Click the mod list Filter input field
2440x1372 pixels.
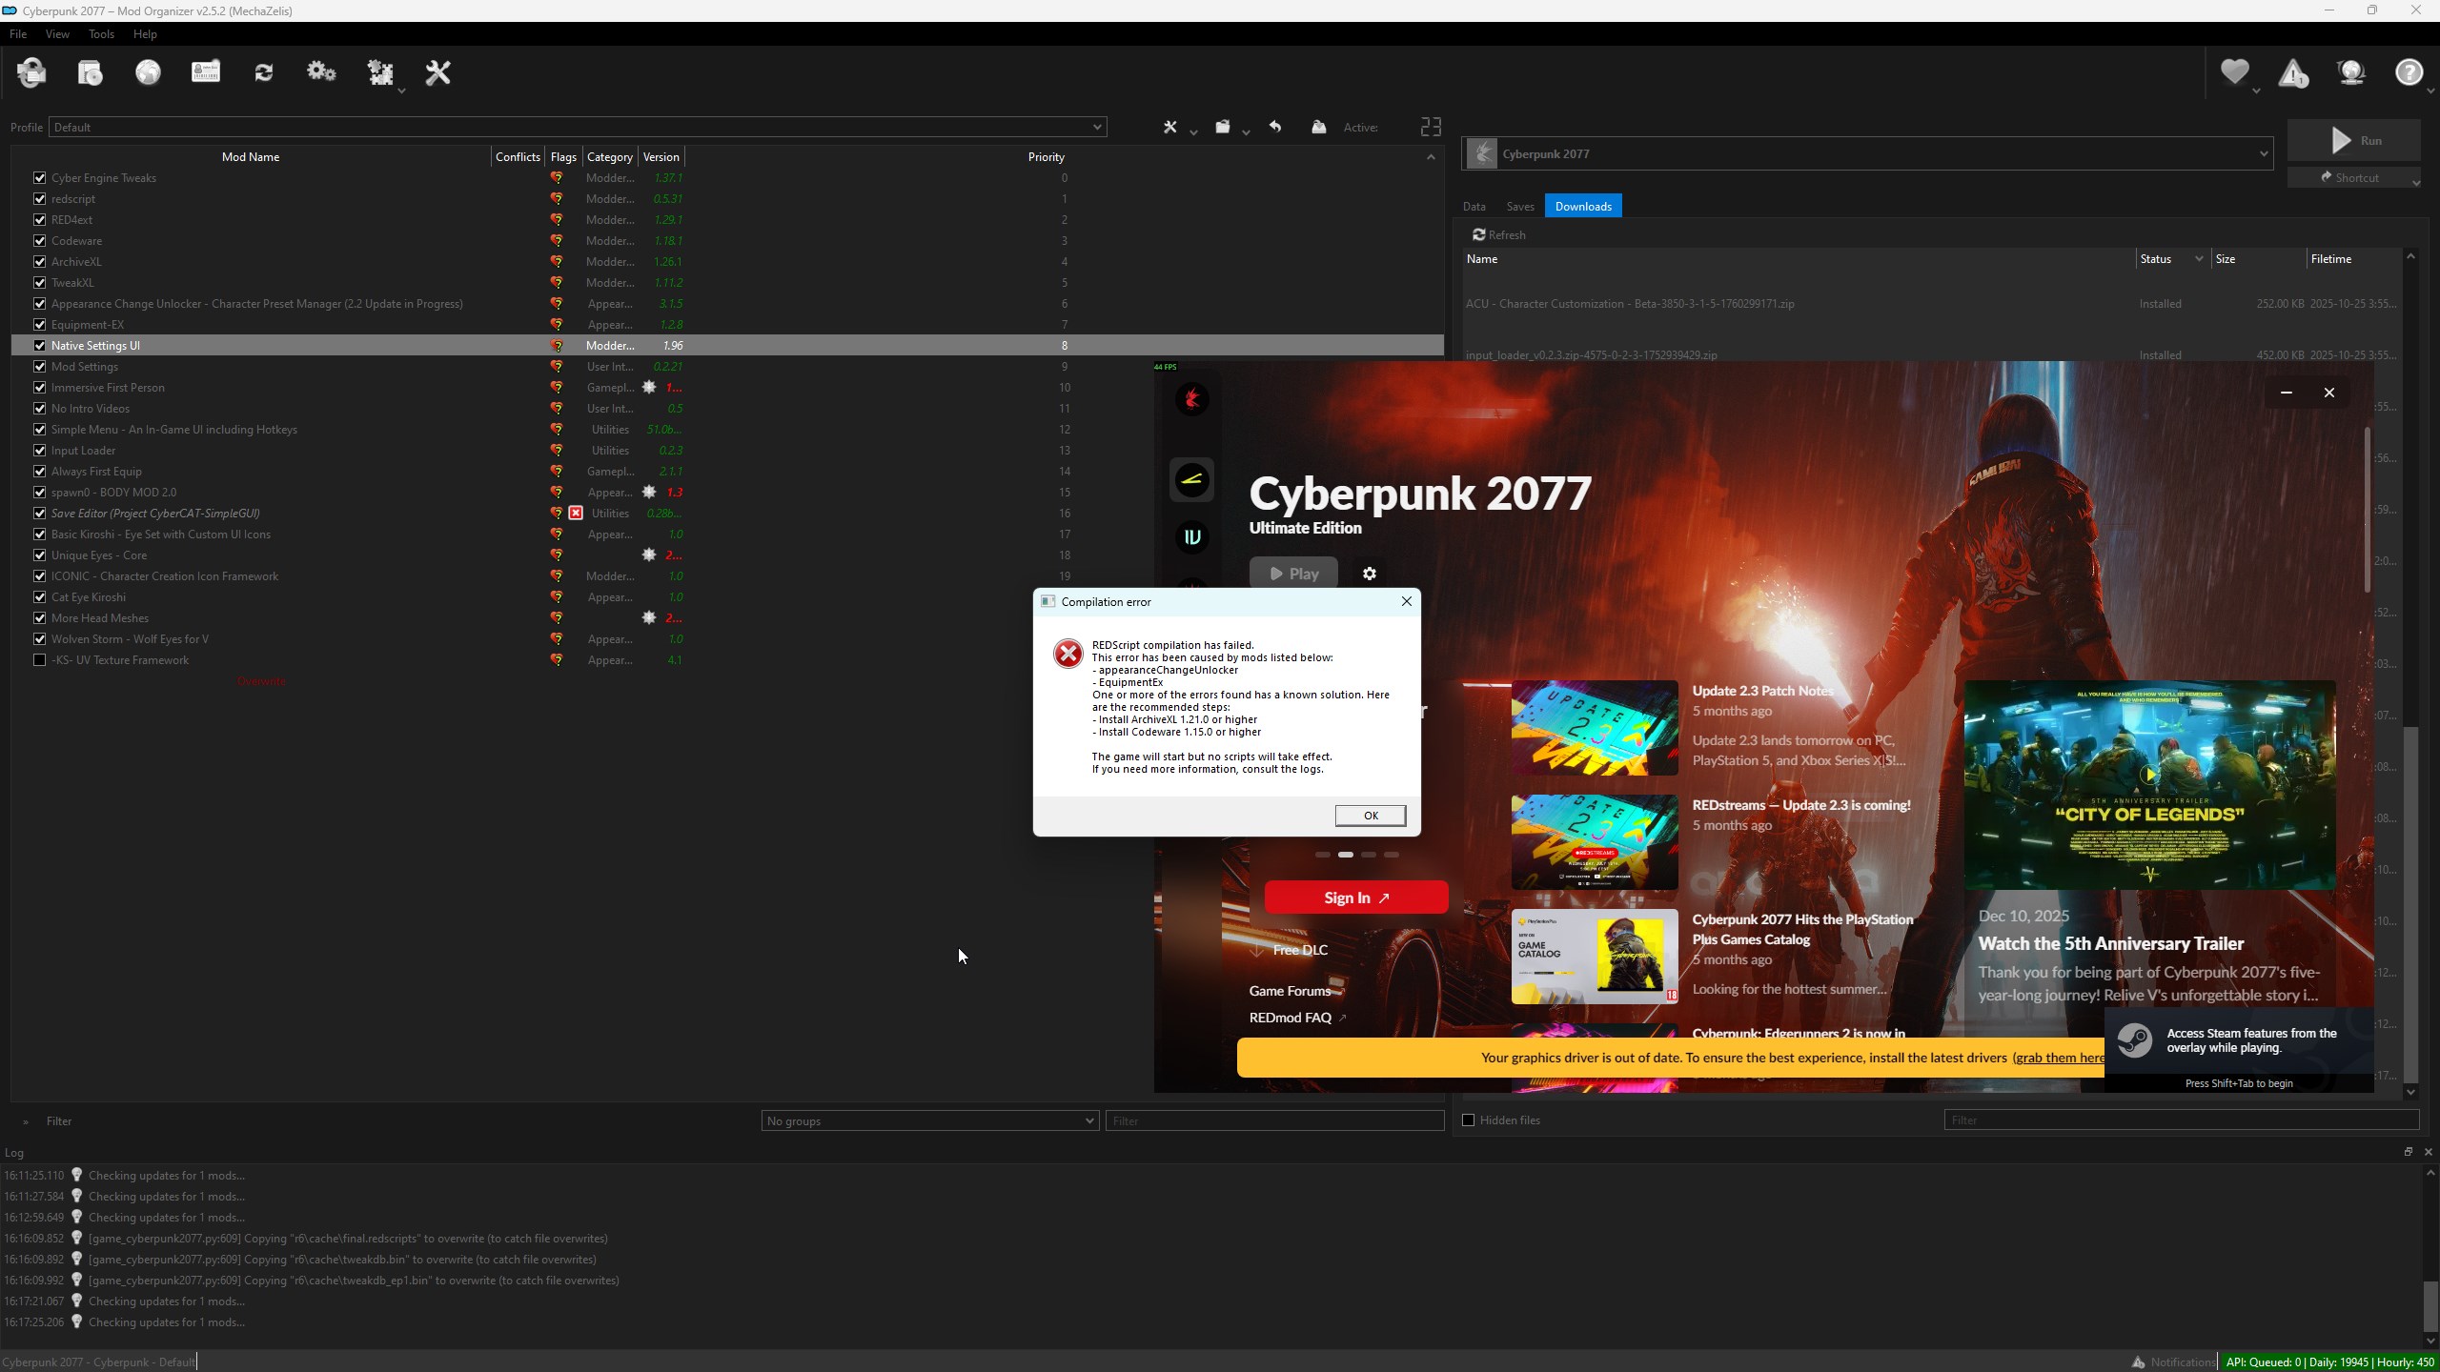click(1273, 1121)
